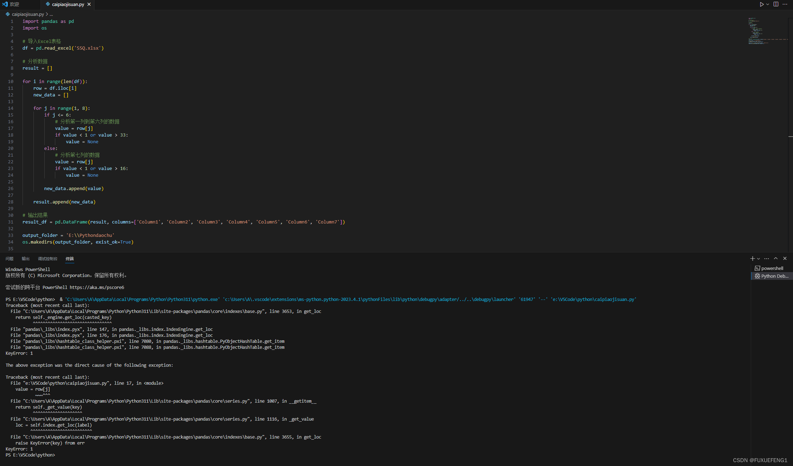Open terminal panel ellipsis actions menu

tap(767, 258)
